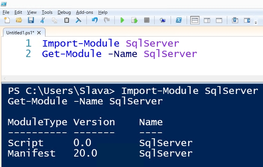Paste with the clipboard icon
Screen dimensions: 263x167
(67, 20)
